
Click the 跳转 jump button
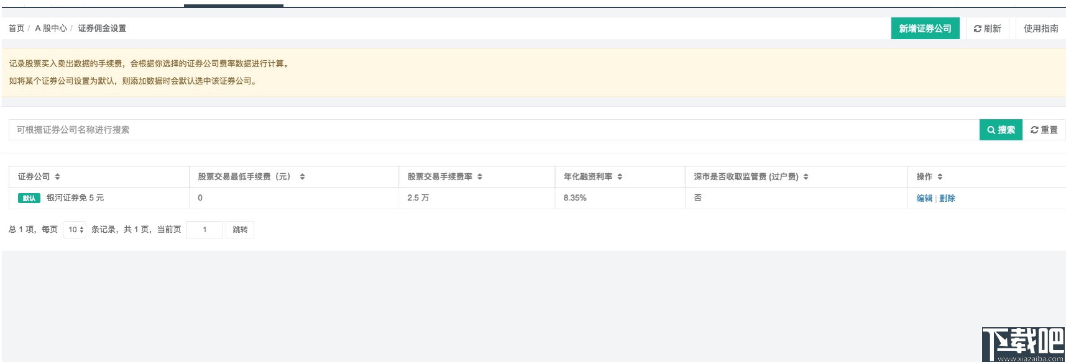click(x=240, y=230)
